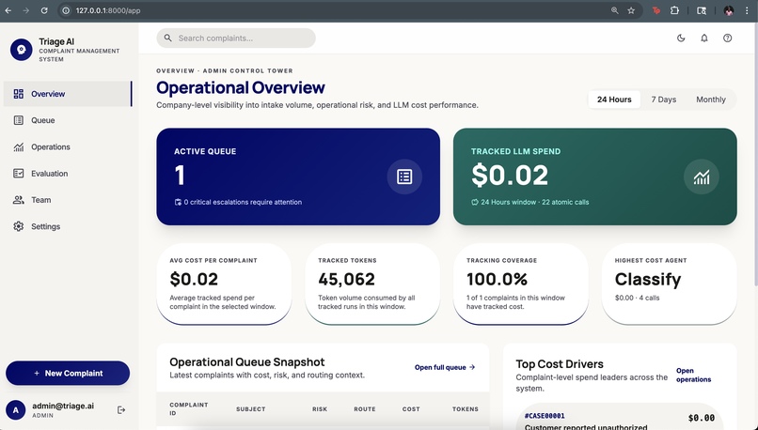This screenshot has height=430, width=758.
Task: Click the Open operations link
Action: pos(694,375)
